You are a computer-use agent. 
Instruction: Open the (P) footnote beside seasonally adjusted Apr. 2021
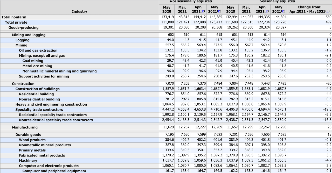[267, 11]
